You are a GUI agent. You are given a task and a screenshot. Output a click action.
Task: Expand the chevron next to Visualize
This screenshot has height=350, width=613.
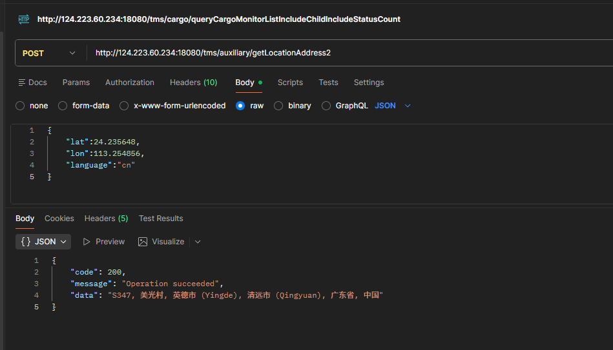[x=198, y=242]
